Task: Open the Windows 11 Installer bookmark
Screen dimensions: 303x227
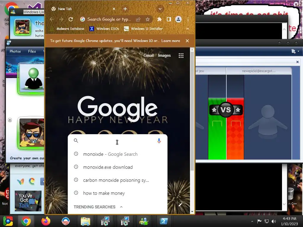Action: (x=144, y=29)
